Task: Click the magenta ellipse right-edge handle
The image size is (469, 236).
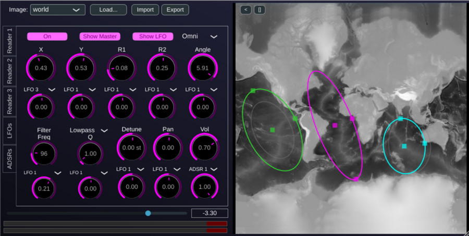Action: (x=352, y=119)
